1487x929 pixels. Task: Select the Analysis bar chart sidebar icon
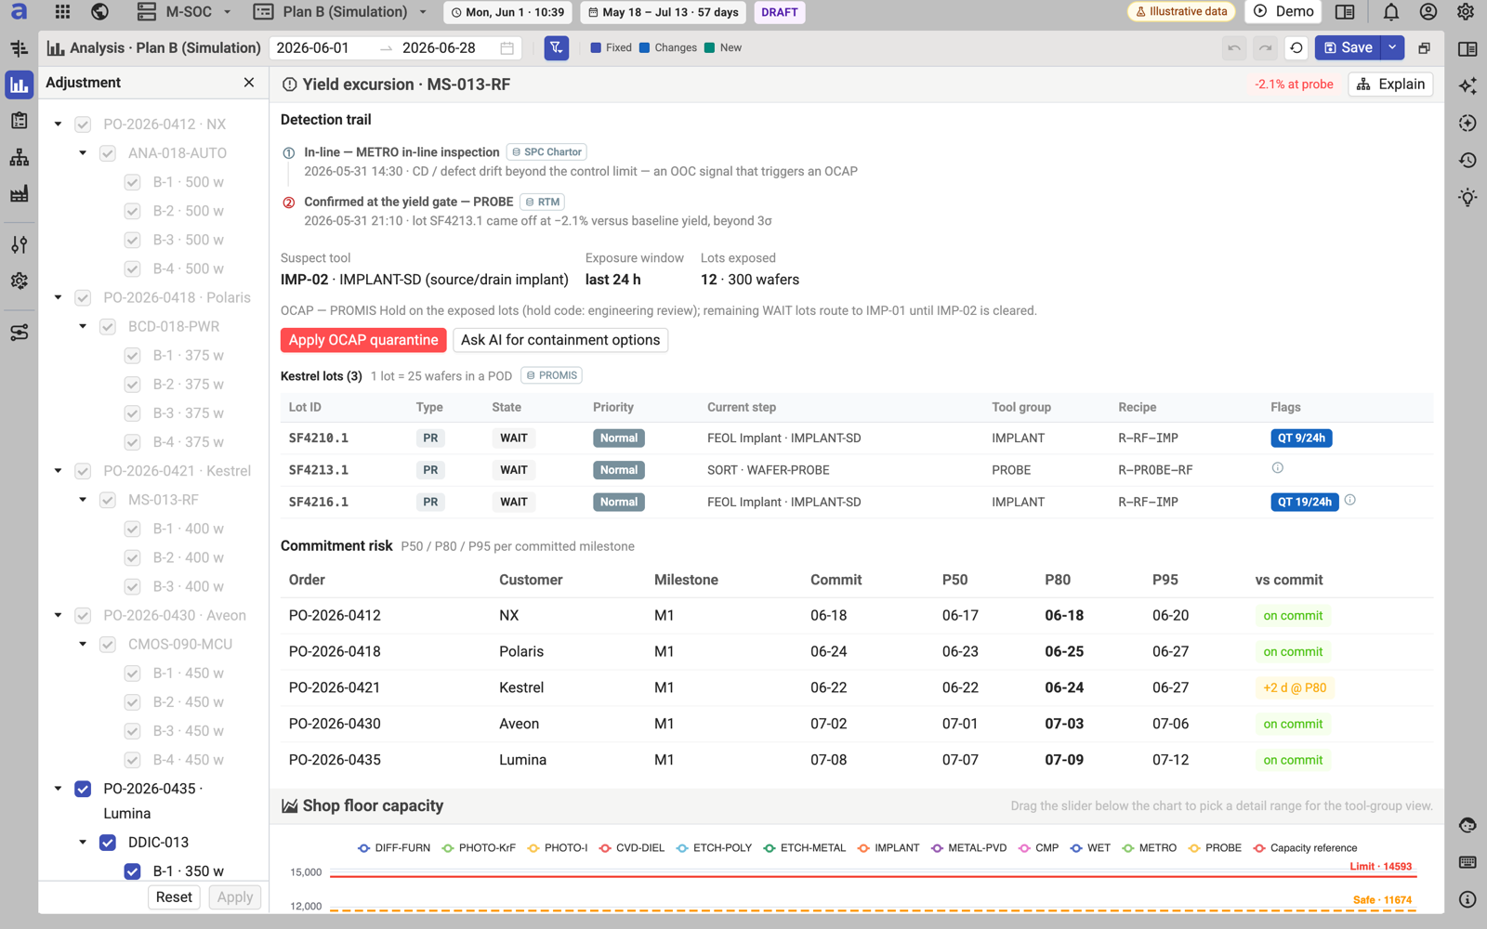pyautogui.click(x=19, y=85)
